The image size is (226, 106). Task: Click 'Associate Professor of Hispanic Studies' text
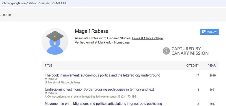pos(103,38)
